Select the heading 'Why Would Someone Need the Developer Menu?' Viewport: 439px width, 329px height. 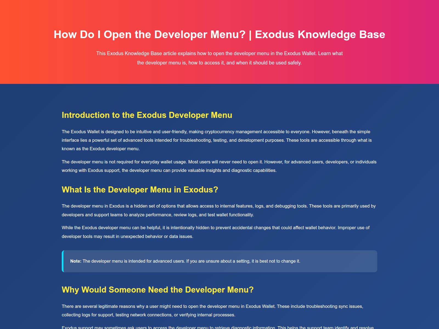tap(157, 290)
